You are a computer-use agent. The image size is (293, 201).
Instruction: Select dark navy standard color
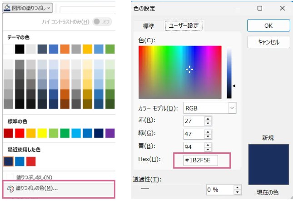[99, 133]
